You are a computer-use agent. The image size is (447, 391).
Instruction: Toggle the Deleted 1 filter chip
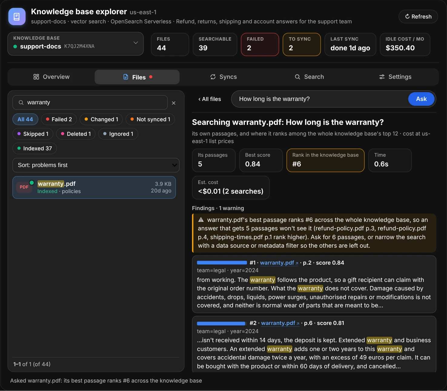pos(76,134)
